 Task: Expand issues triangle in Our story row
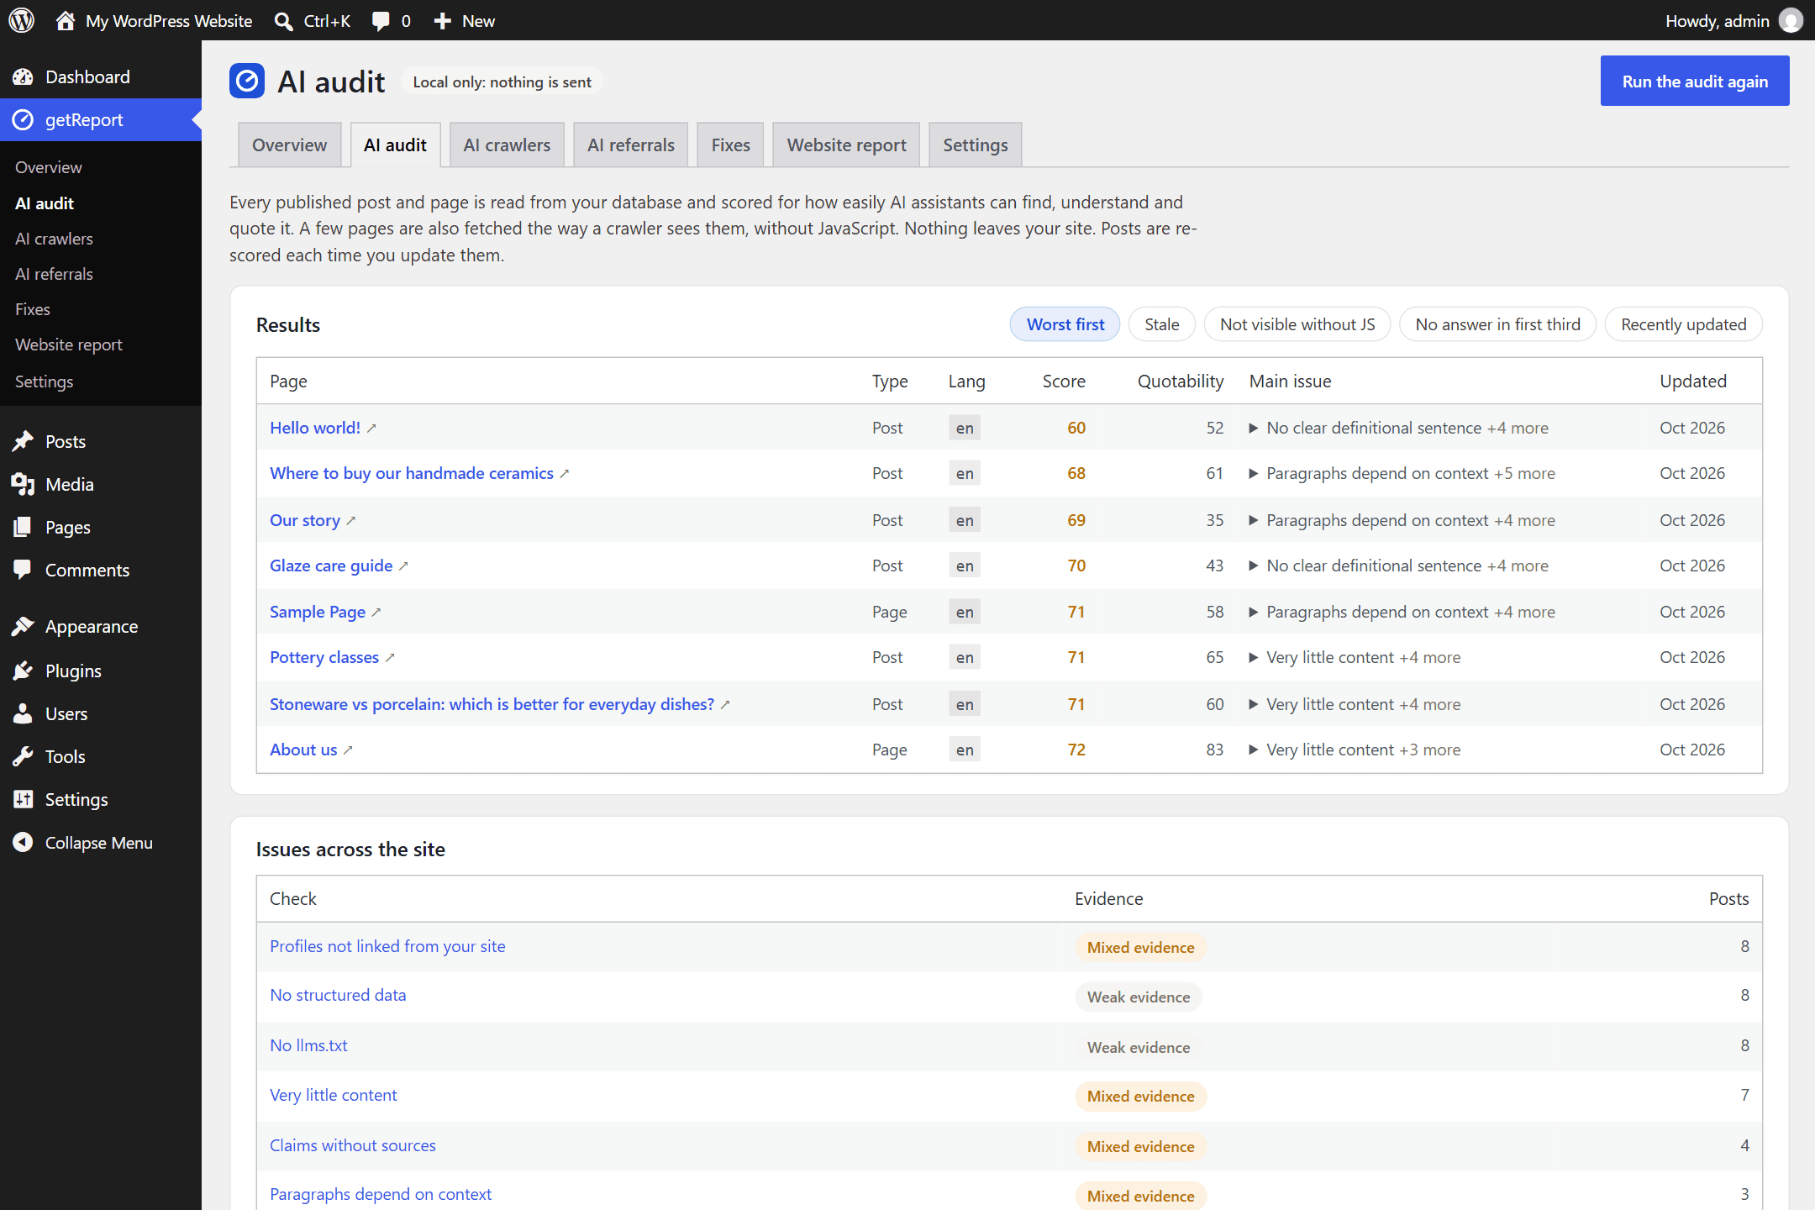pyautogui.click(x=1253, y=520)
